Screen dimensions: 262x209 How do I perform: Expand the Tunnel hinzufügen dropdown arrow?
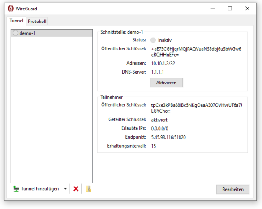point(65,189)
